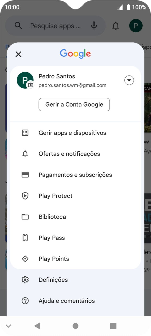The width and height of the screenshot is (151, 336).
Task: Tap the Pedro Santos profile avatar
Action: 25,80
